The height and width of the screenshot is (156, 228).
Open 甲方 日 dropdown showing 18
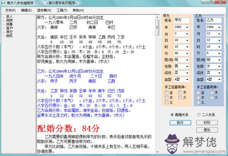(182, 40)
